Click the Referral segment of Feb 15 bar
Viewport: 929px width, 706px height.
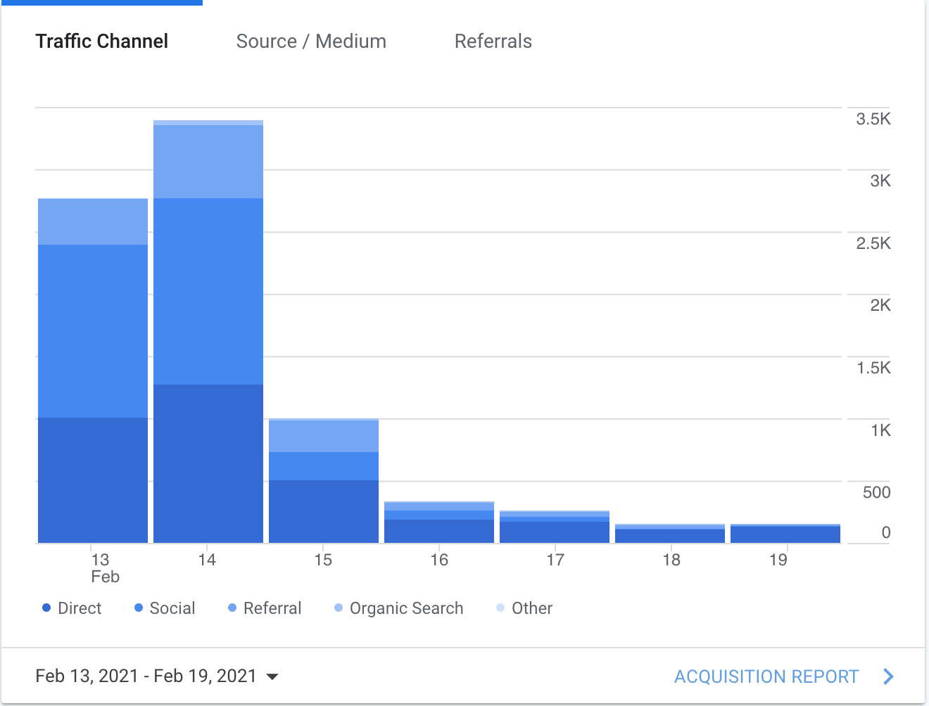coord(324,436)
